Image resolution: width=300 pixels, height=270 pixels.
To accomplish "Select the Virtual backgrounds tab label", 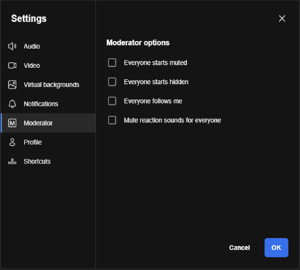I will click(x=52, y=85).
